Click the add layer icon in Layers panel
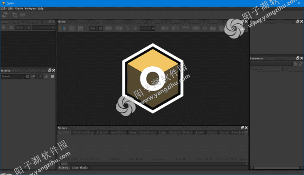The height and width of the screenshot is (175, 304). click(x=3, y=28)
